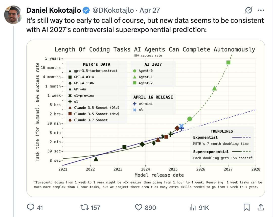Open Grok via the sparkle icon
The height and width of the screenshot is (217, 273).
coord(248,11)
